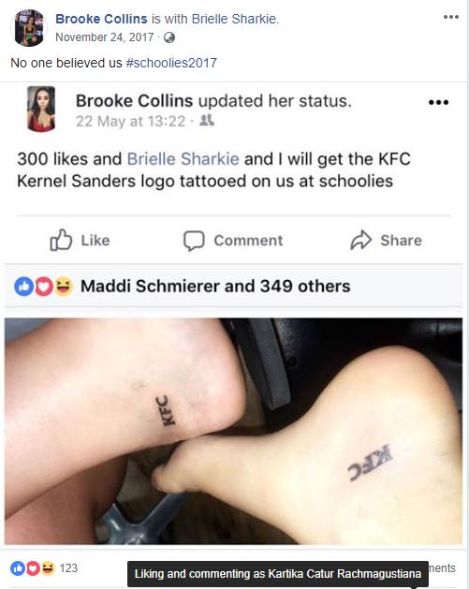Image resolution: width=469 pixels, height=589 pixels.
Task: Click the Share arrow icon
Action: click(x=360, y=240)
